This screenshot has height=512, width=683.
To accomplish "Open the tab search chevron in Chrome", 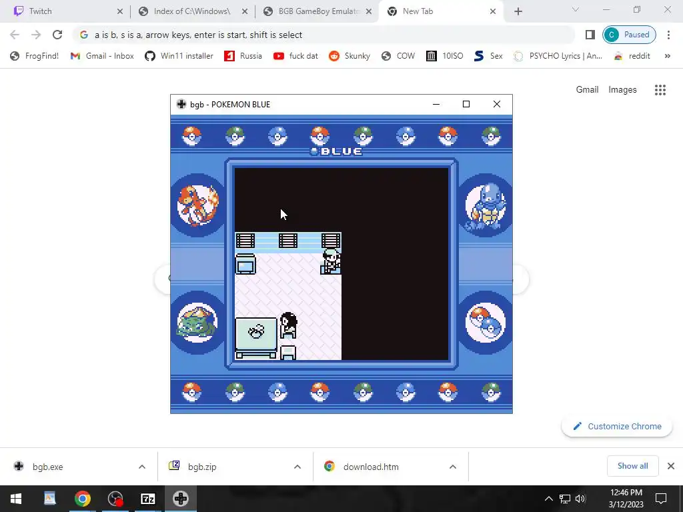I will 576,9.
